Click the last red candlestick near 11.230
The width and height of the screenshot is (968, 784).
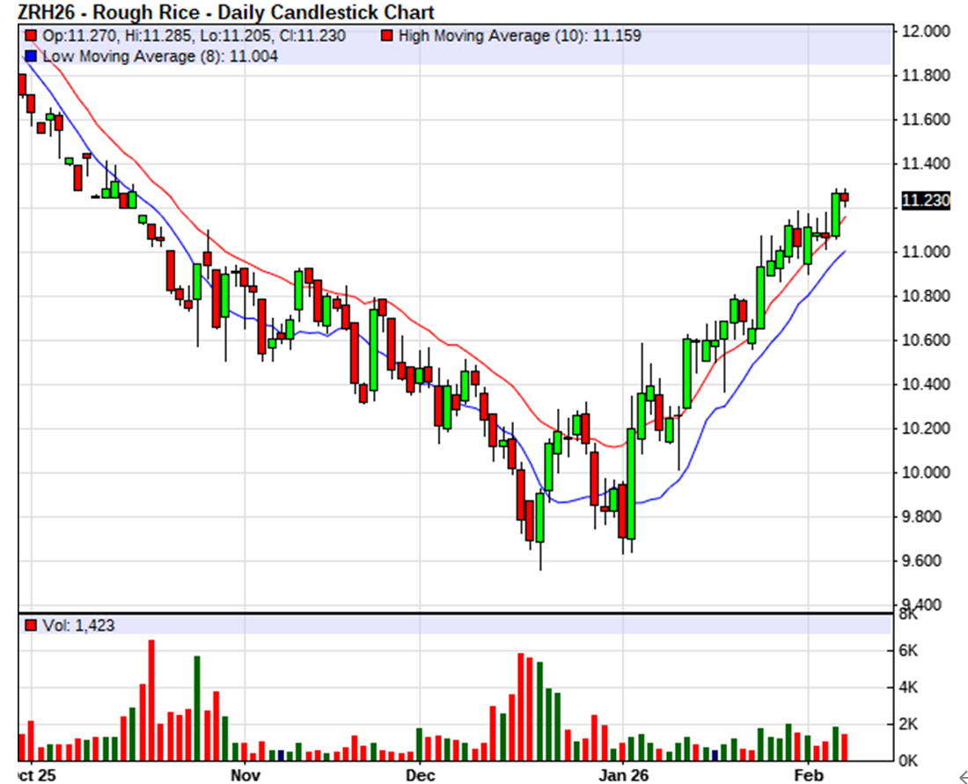pos(845,198)
